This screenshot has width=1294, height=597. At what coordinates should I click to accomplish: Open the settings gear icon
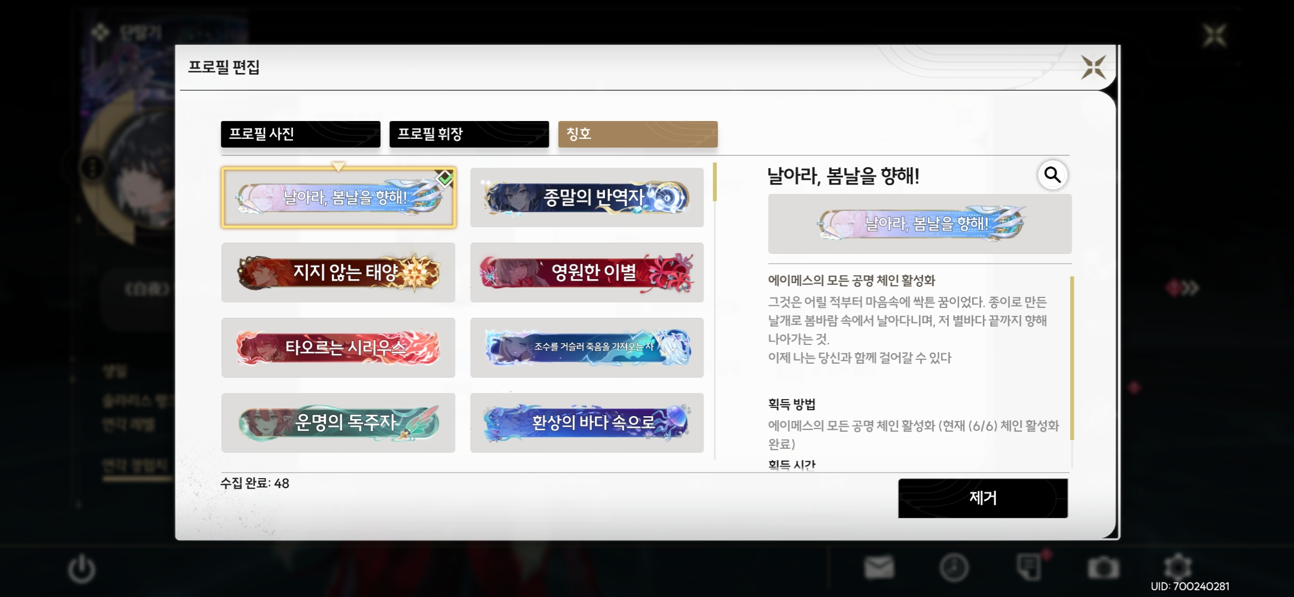1178,567
